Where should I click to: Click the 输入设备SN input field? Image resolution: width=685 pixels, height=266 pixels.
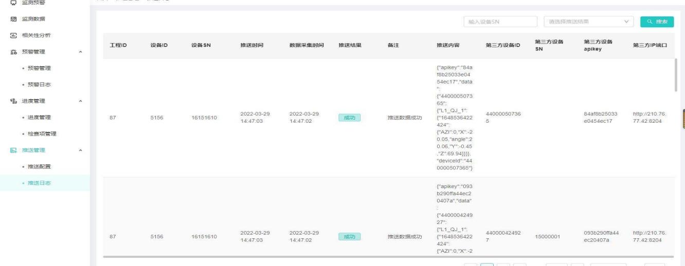pos(499,22)
